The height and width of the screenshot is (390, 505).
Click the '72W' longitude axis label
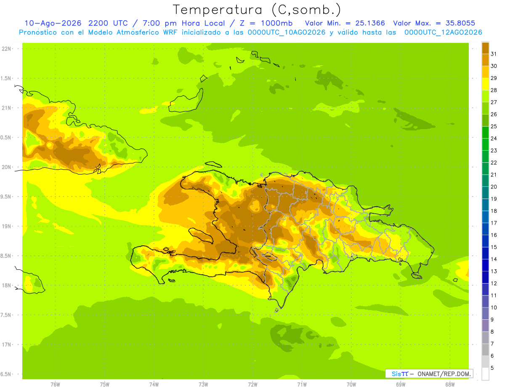tap(252, 385)
